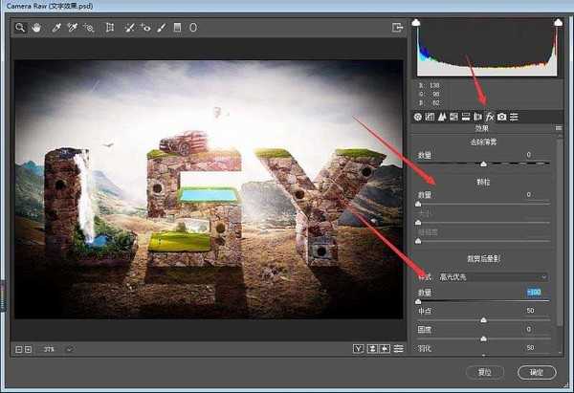Click the 复位 reset button

coord(485,372)
